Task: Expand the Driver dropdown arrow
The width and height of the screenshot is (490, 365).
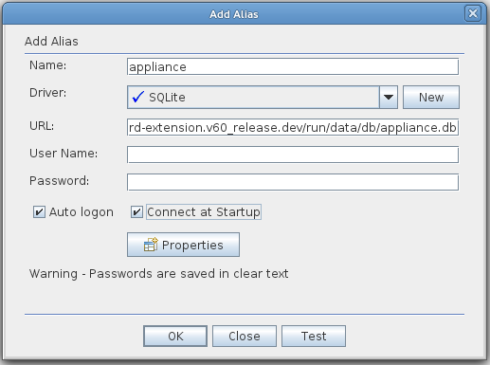Action: coord(389,97)
